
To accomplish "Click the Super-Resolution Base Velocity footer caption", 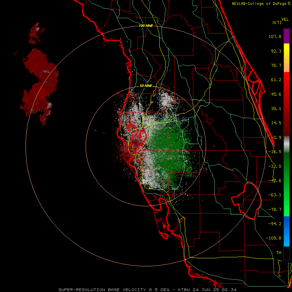I will tap(147, 290).
